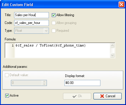This screenshot has width=126, height=105.
Task: Toggle the Active checkbox
Action: [x=7, y=96]
